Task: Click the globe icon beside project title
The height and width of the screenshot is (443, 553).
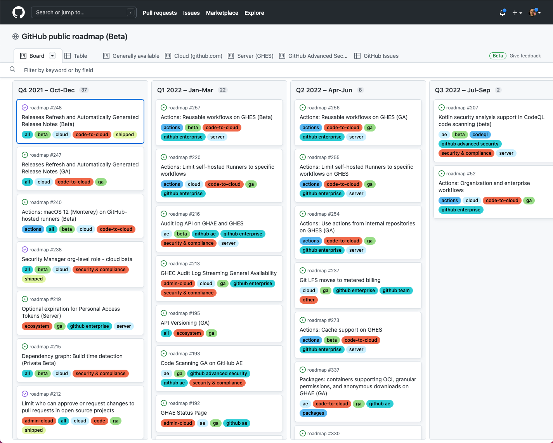Action: (x=16, y=36)
